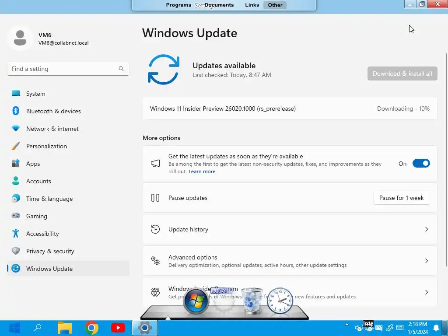Go to Time & language settings
The height and width of the screenshot is (336, 448).
[68, 199]
